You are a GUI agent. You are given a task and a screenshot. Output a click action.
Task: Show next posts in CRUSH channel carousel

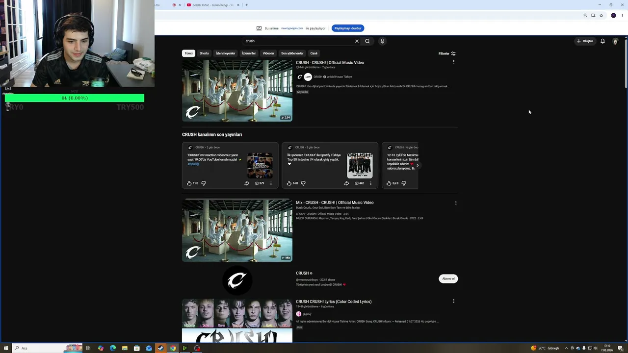pyautogui.click(x=417, y=166)
